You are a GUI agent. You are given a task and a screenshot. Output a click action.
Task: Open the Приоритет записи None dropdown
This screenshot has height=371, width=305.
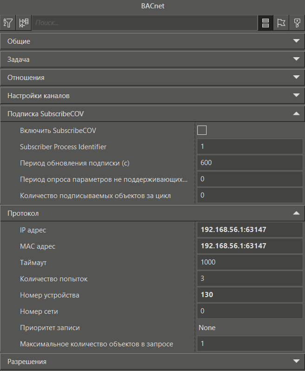(x=250, y=328)
